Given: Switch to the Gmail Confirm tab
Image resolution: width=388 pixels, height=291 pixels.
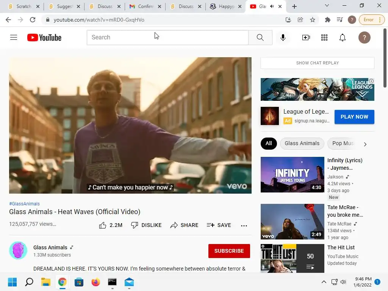Looking at the screenshot, I should click(x=146, y=6).
